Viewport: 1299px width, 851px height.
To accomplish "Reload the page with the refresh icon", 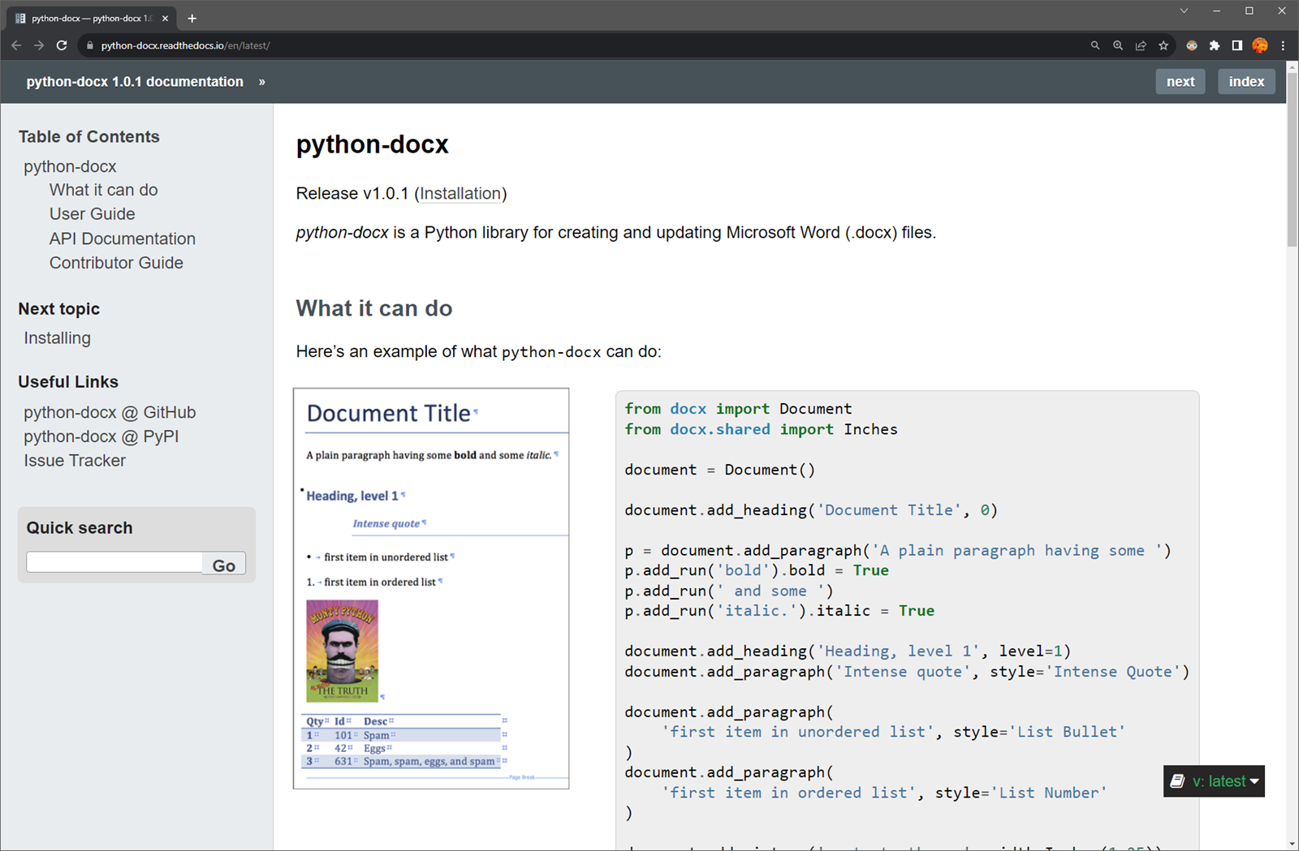I will 62,45.
